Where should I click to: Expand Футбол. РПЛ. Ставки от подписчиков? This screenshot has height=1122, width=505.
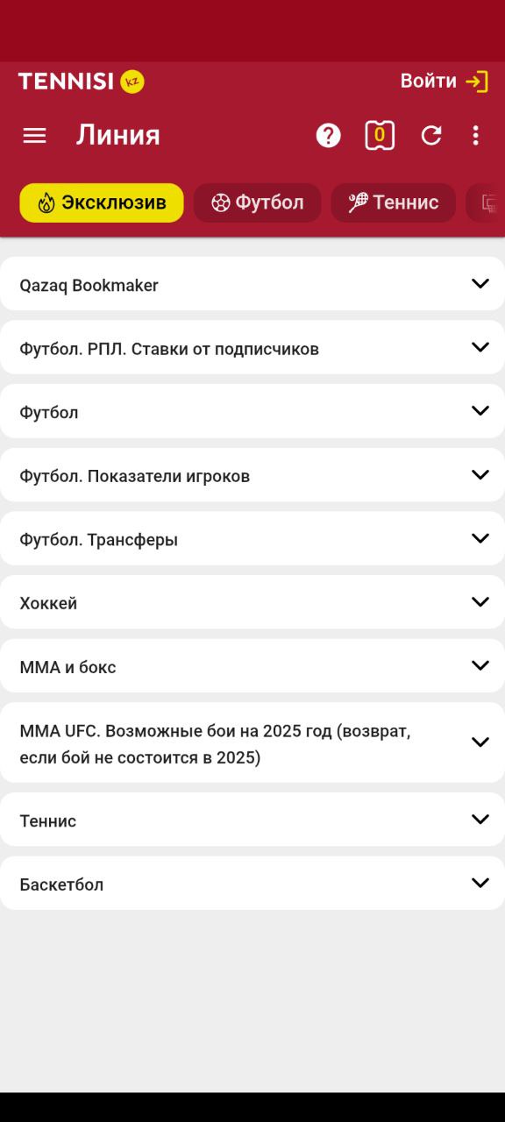(x=252, y=348)
